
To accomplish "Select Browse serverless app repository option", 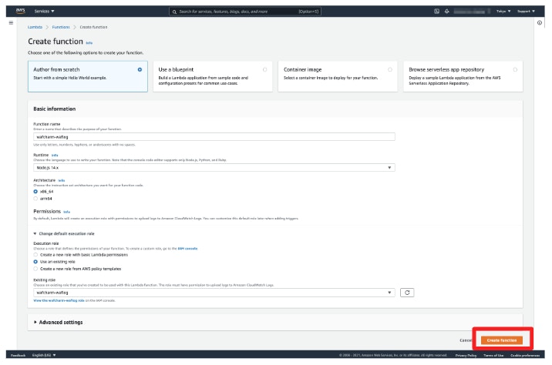I will point(463,76).
